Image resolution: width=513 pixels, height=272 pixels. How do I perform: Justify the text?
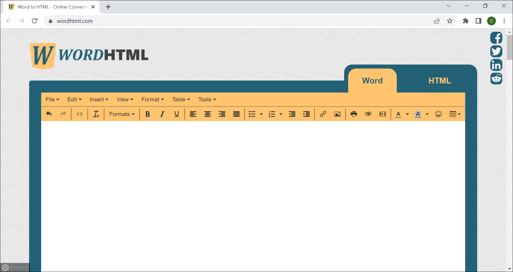click(236, 114)
